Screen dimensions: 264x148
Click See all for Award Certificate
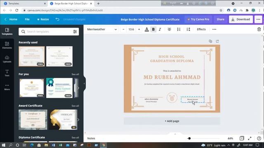pyautogui.click(x=75, y=106)
